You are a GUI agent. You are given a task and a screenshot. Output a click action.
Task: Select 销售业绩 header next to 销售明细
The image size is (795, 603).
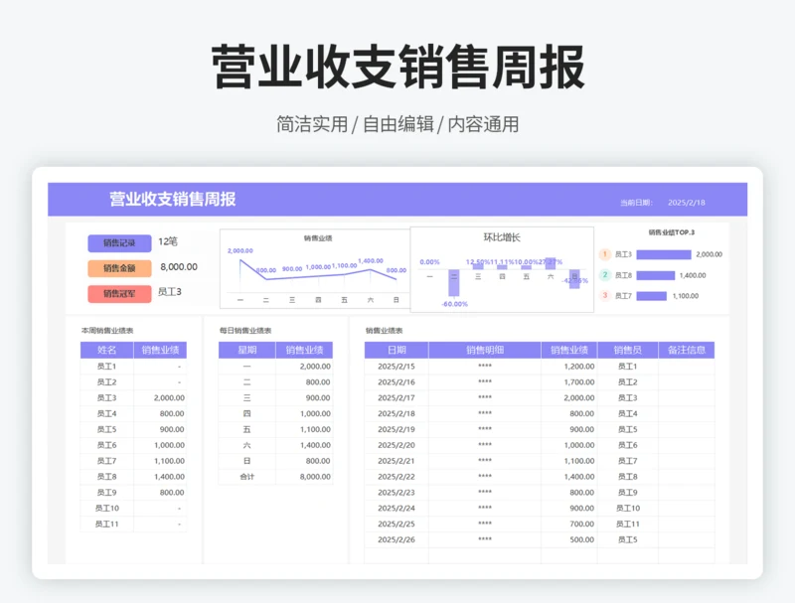coord(568,350)
